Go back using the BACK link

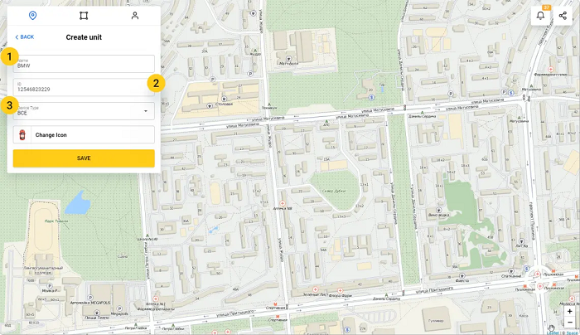[25, 37]
